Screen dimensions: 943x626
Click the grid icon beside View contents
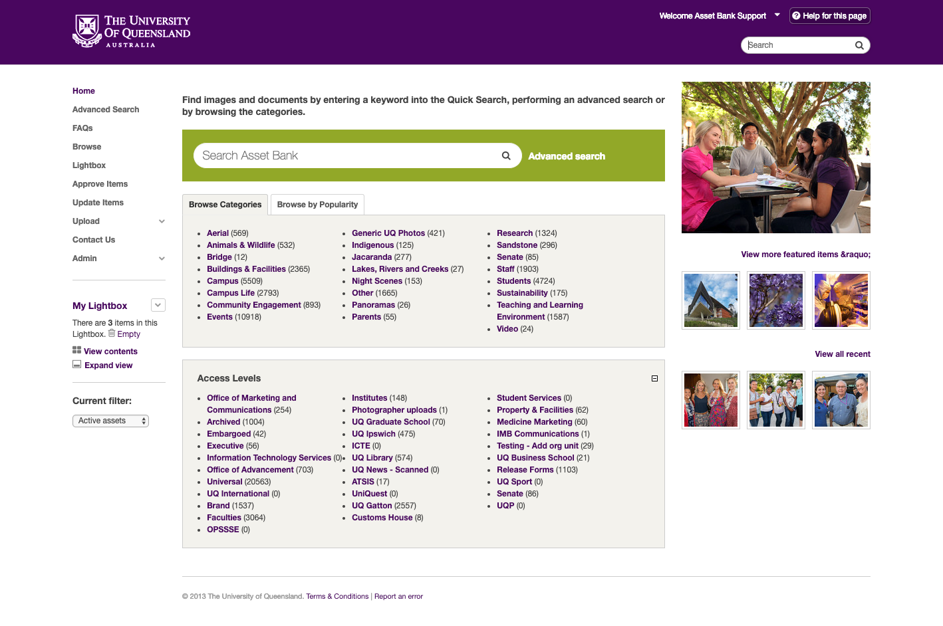click(76, 351)
